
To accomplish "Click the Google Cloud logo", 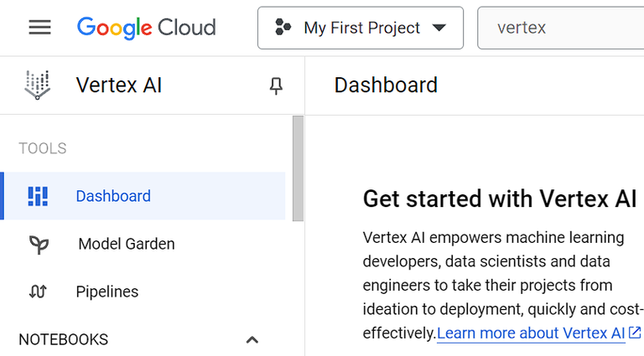I will pos(146,28).
